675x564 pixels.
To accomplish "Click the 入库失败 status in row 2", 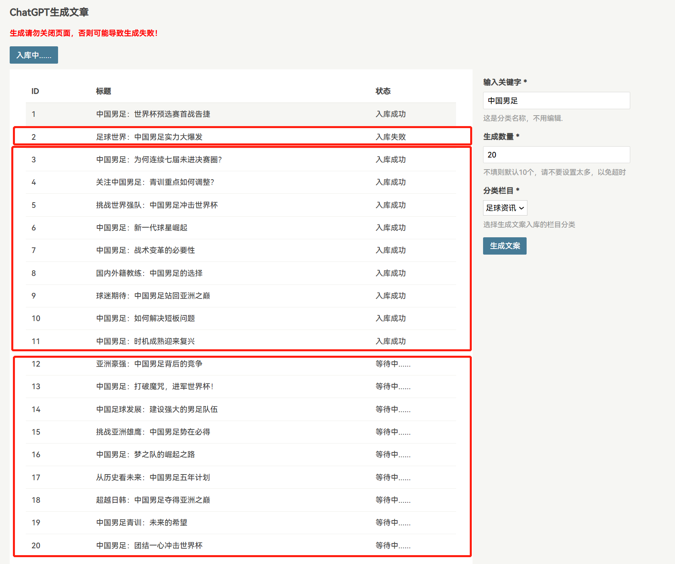I will tap(390, 137).
